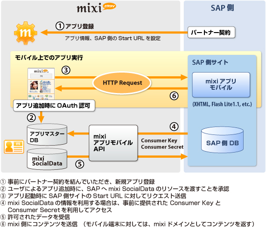
Task: Open the mobile mixi screen thumbnail
Action: (41, 84)
